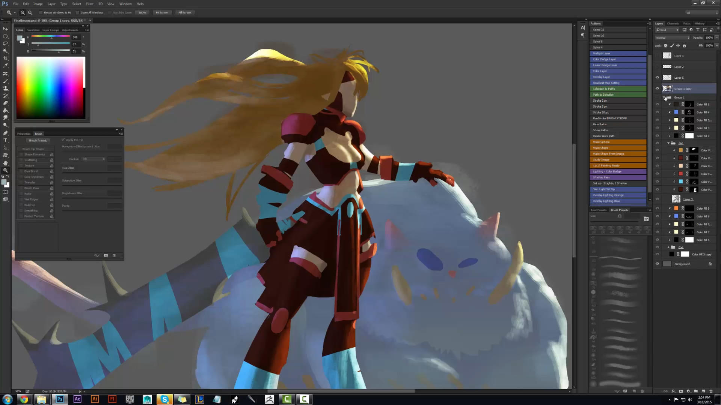Screen dimensions: 721x405
Task: Open the brush Control dropdown
Action: (94, 159)
